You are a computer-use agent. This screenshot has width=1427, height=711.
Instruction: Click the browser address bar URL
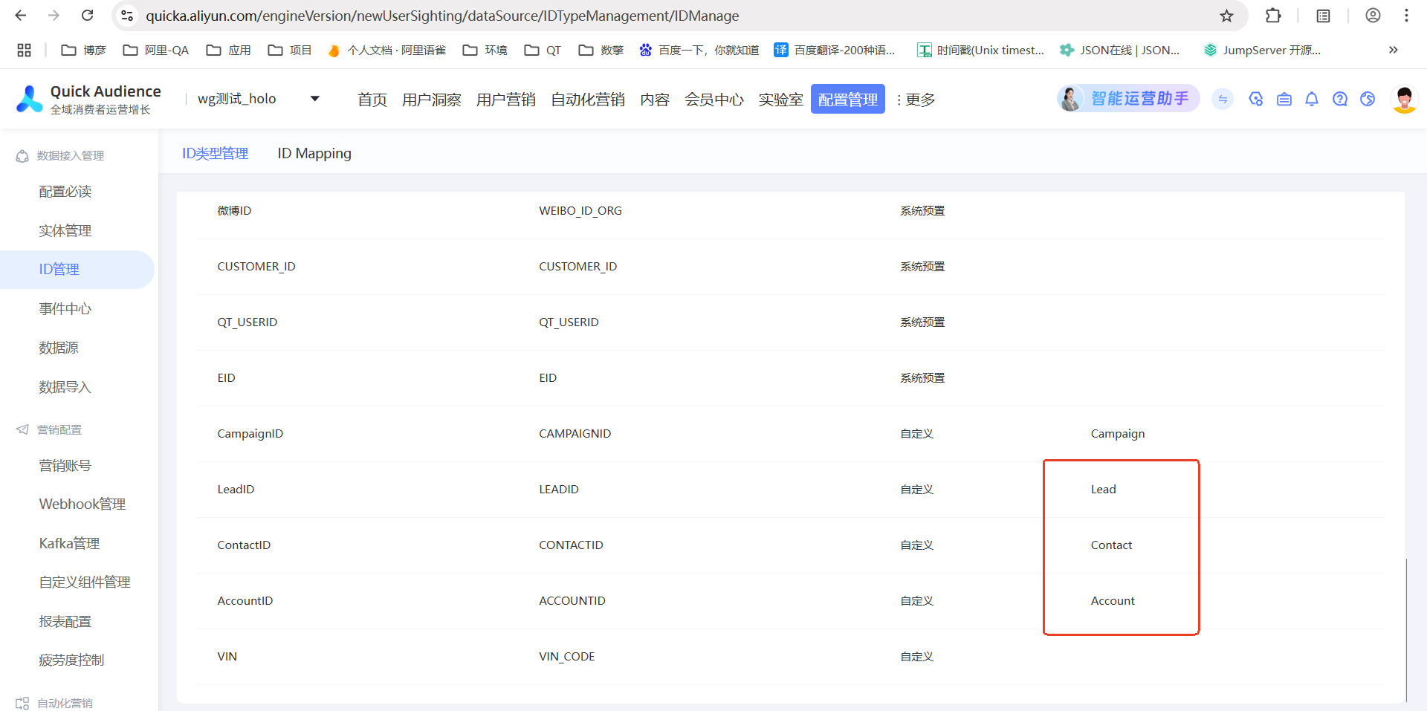(x=442, y=16)
